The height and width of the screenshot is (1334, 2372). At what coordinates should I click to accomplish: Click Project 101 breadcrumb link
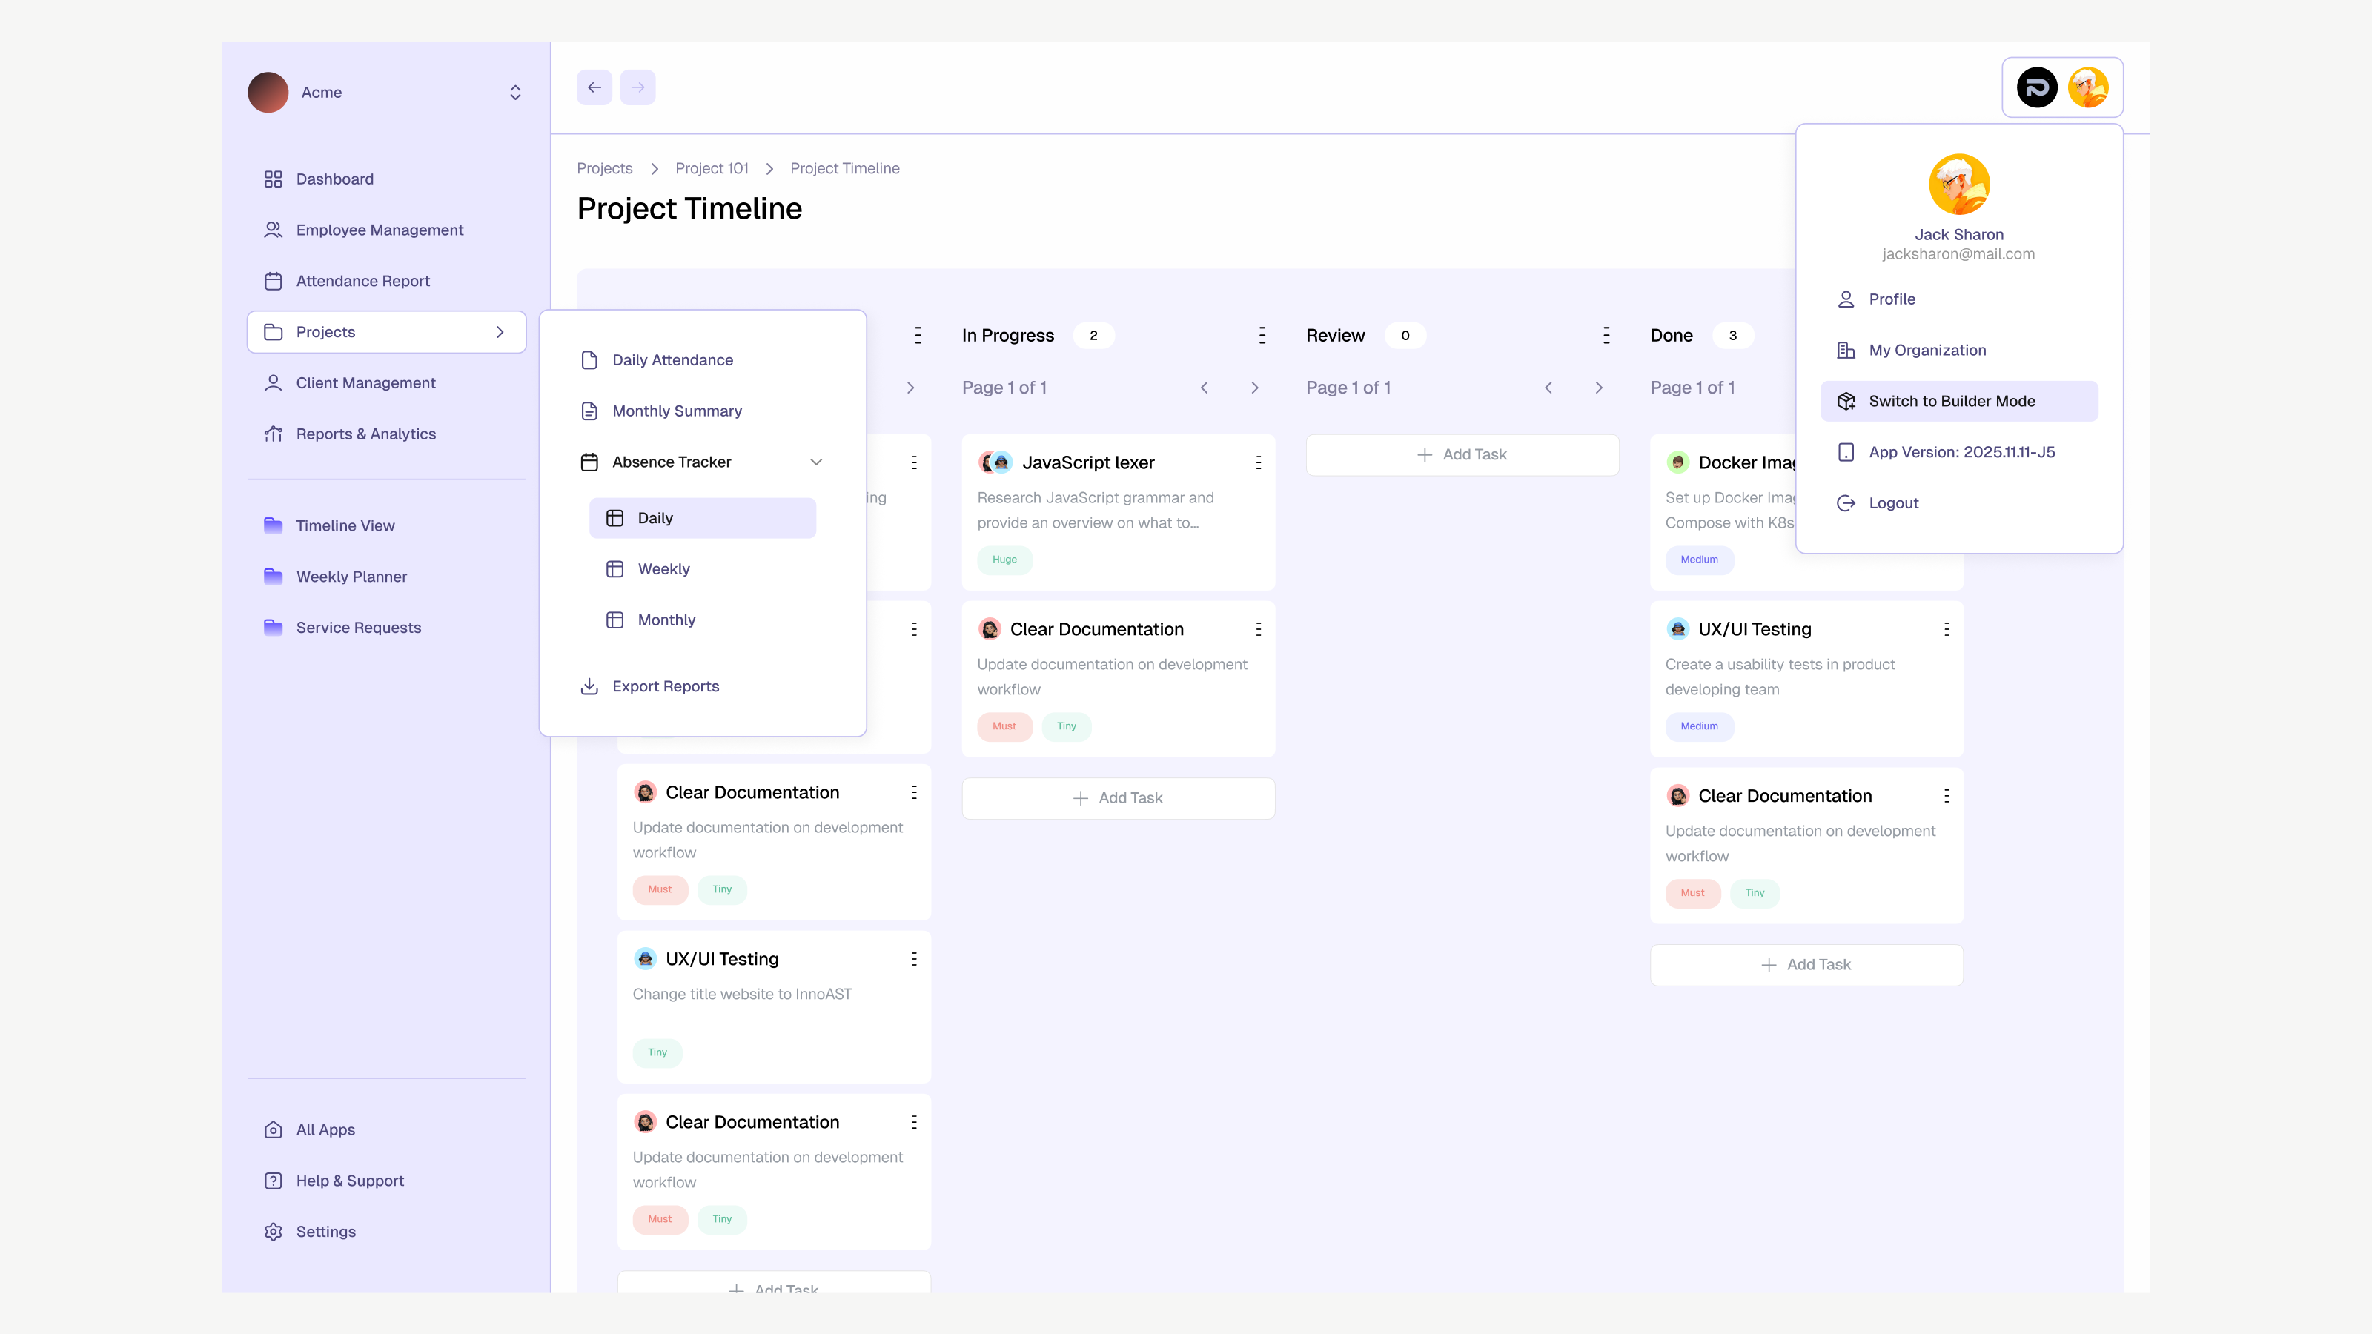point(711,168)
